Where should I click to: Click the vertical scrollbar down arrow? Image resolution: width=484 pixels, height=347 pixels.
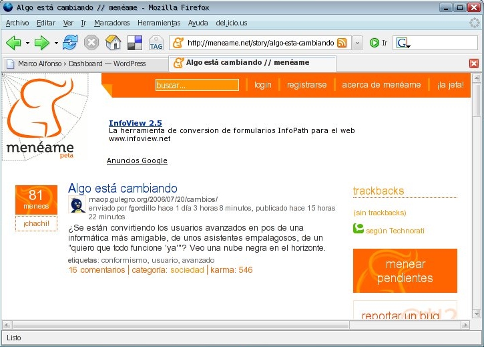(476, 314)
